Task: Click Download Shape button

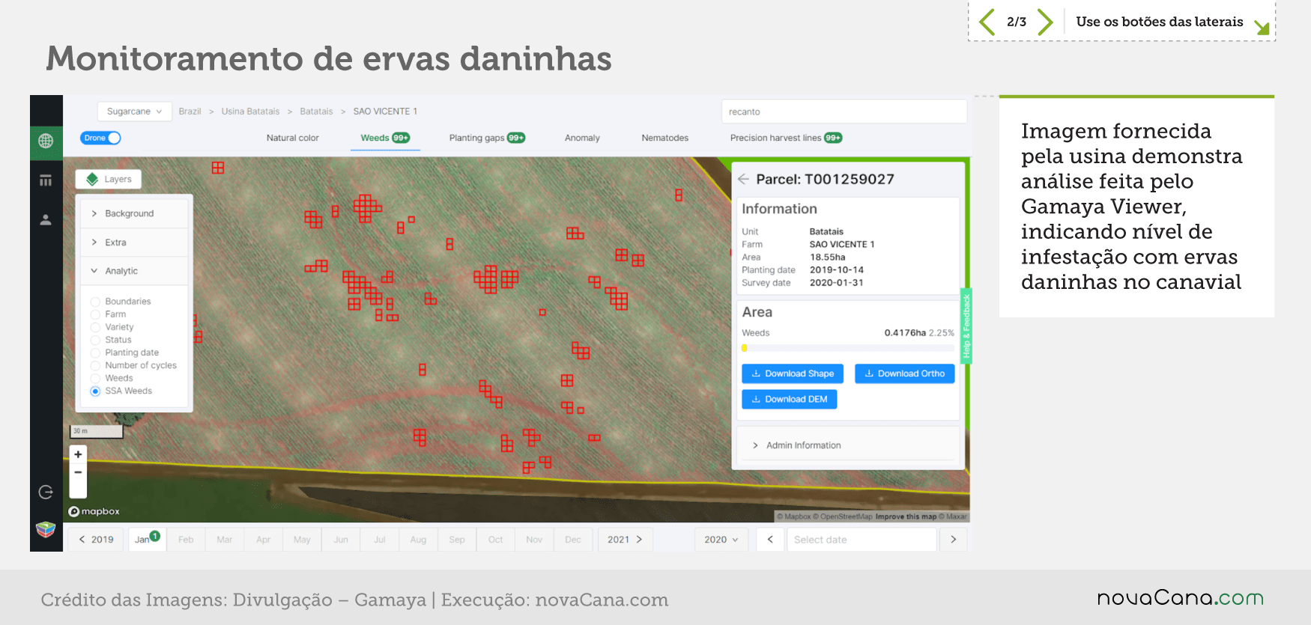Action: click(793, 374)
